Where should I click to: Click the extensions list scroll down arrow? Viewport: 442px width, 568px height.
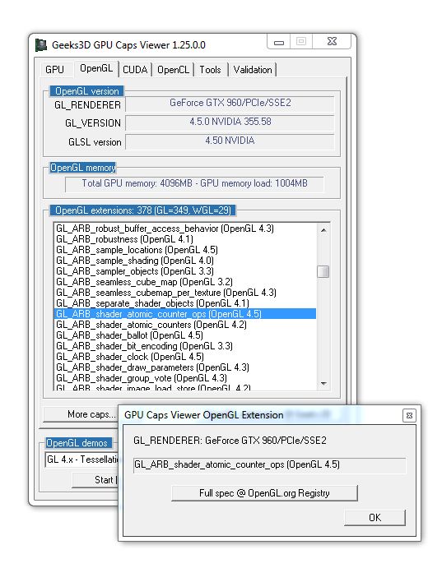pyautogui.click(x=323, y=384)
